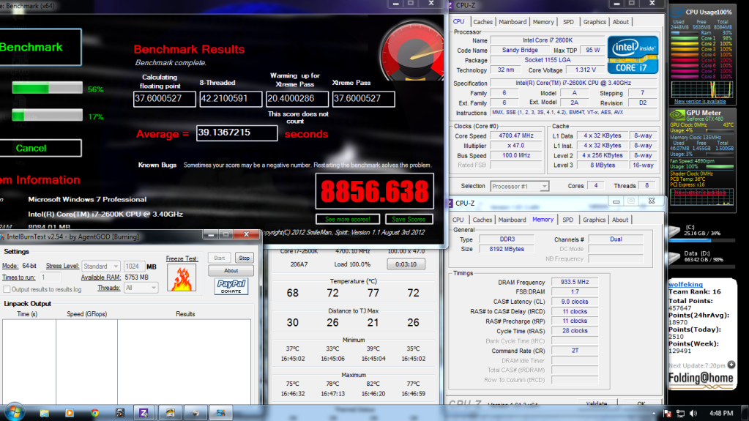Click Stop in IntelBurnTest
This screenshot has height=421, width=749.
coord(244,258)
